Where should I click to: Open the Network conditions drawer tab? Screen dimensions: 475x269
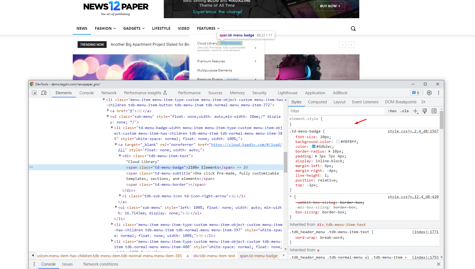(x=101, y=264)
